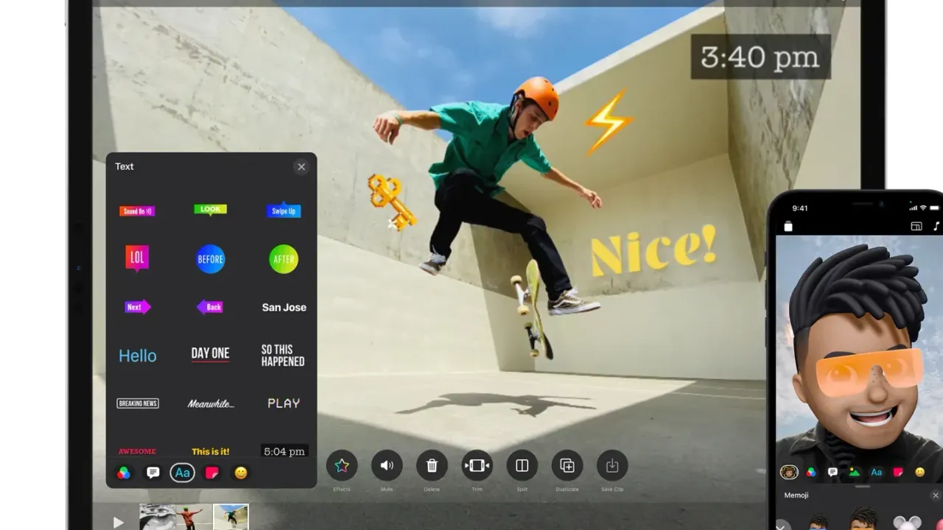The height and width of the screenshot is (530, 943).
Task: Delete the selected clip with trash icon
Action: tap(432, 465)
